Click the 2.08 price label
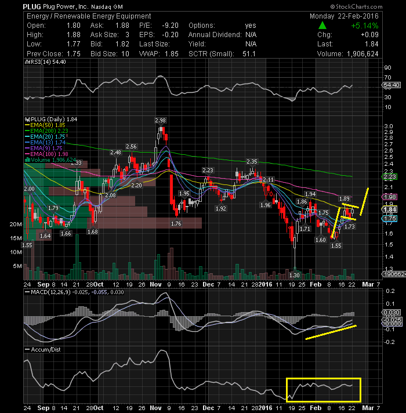 tap(110, 195)
